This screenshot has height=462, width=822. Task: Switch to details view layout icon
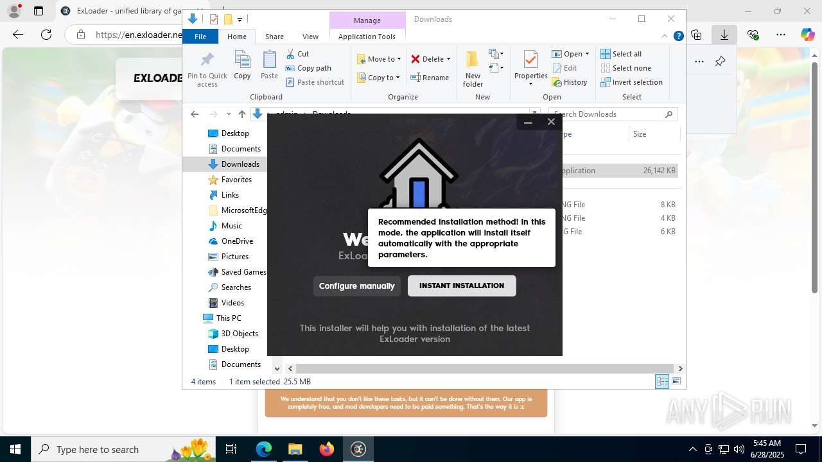point(662,381)
